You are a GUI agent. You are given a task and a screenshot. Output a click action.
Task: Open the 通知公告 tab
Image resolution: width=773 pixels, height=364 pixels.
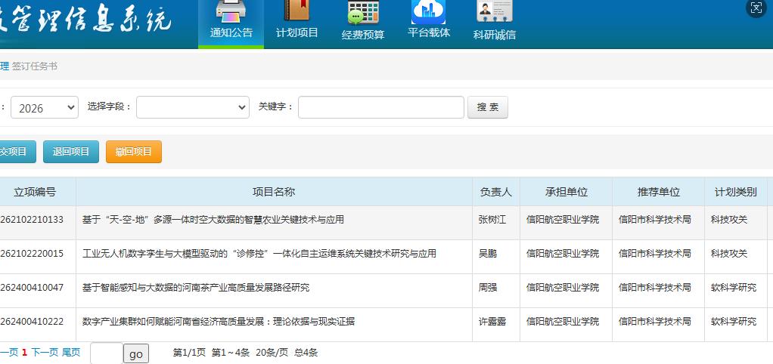pyautogui.click(x=231, y=24)
